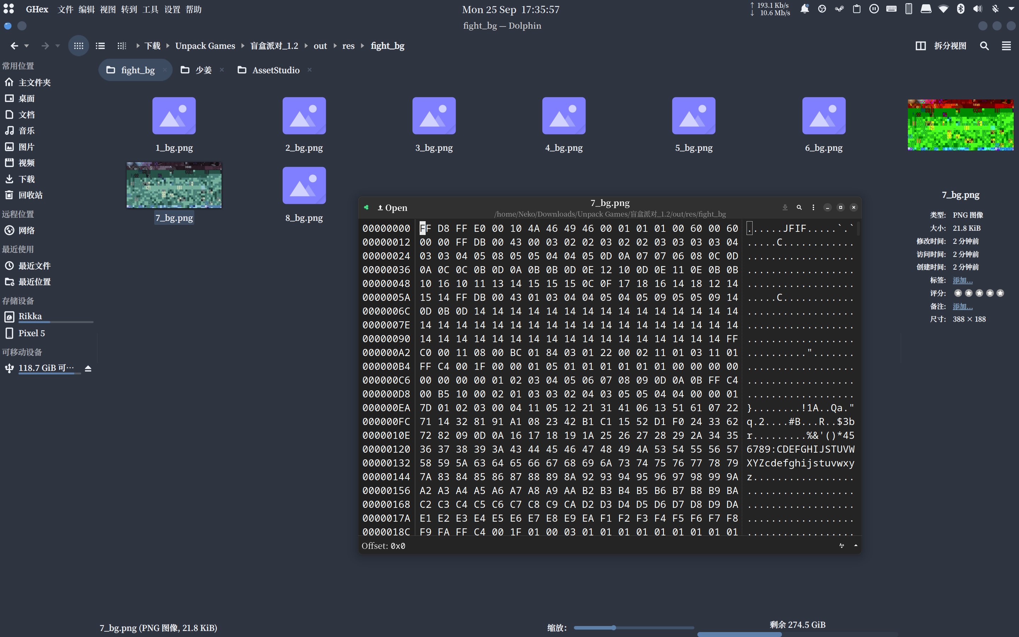Collapse the GHex bottom pane with the chevron
The image size is (1019, 637).
coord(856,546)
